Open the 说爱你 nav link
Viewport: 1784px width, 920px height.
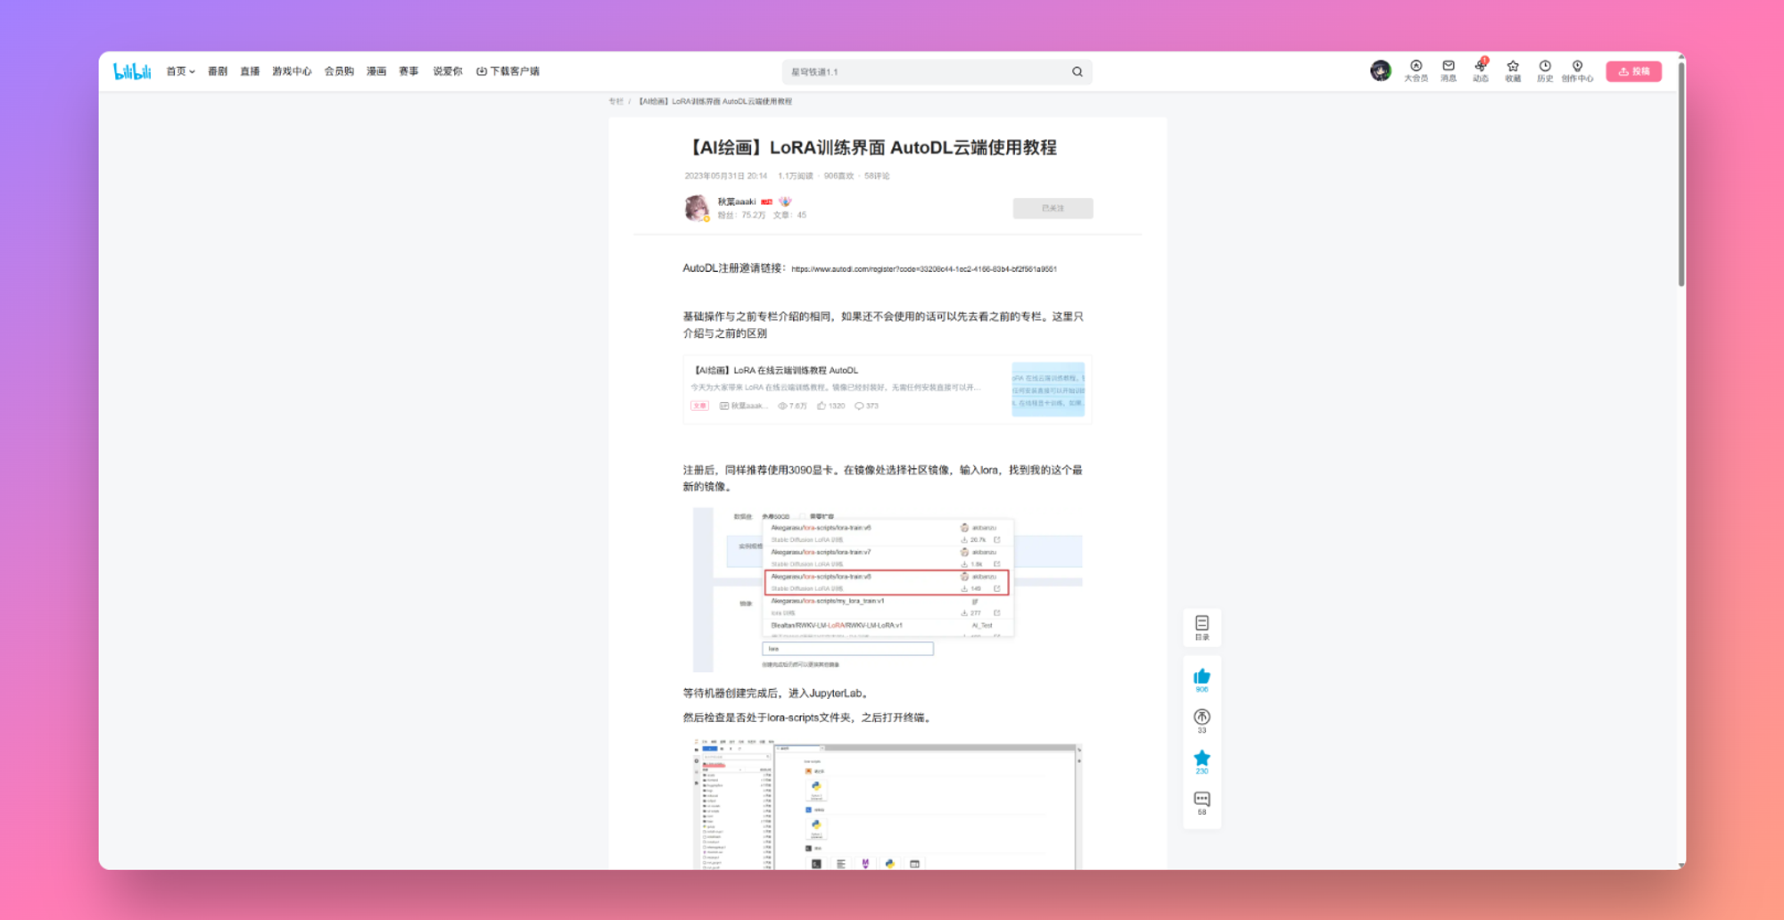coord(448,71)
